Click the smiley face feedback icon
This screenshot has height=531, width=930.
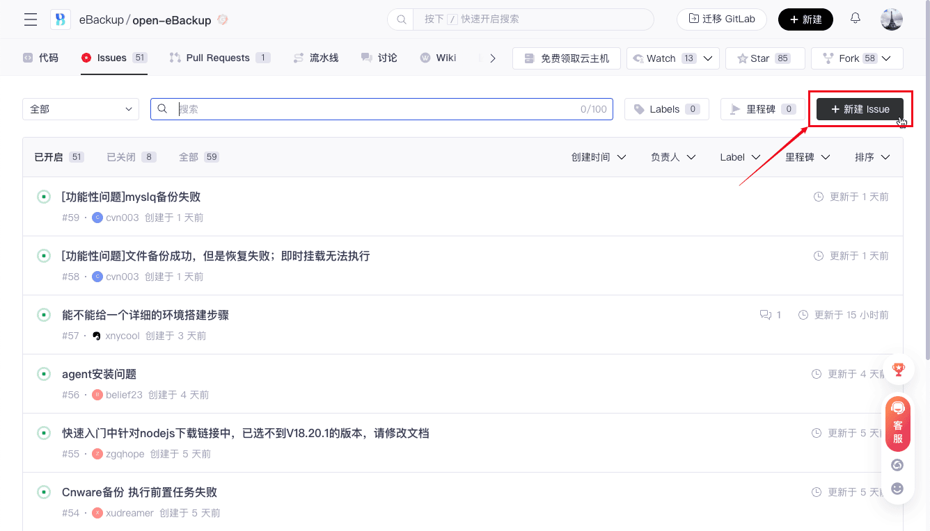point(897,489)
